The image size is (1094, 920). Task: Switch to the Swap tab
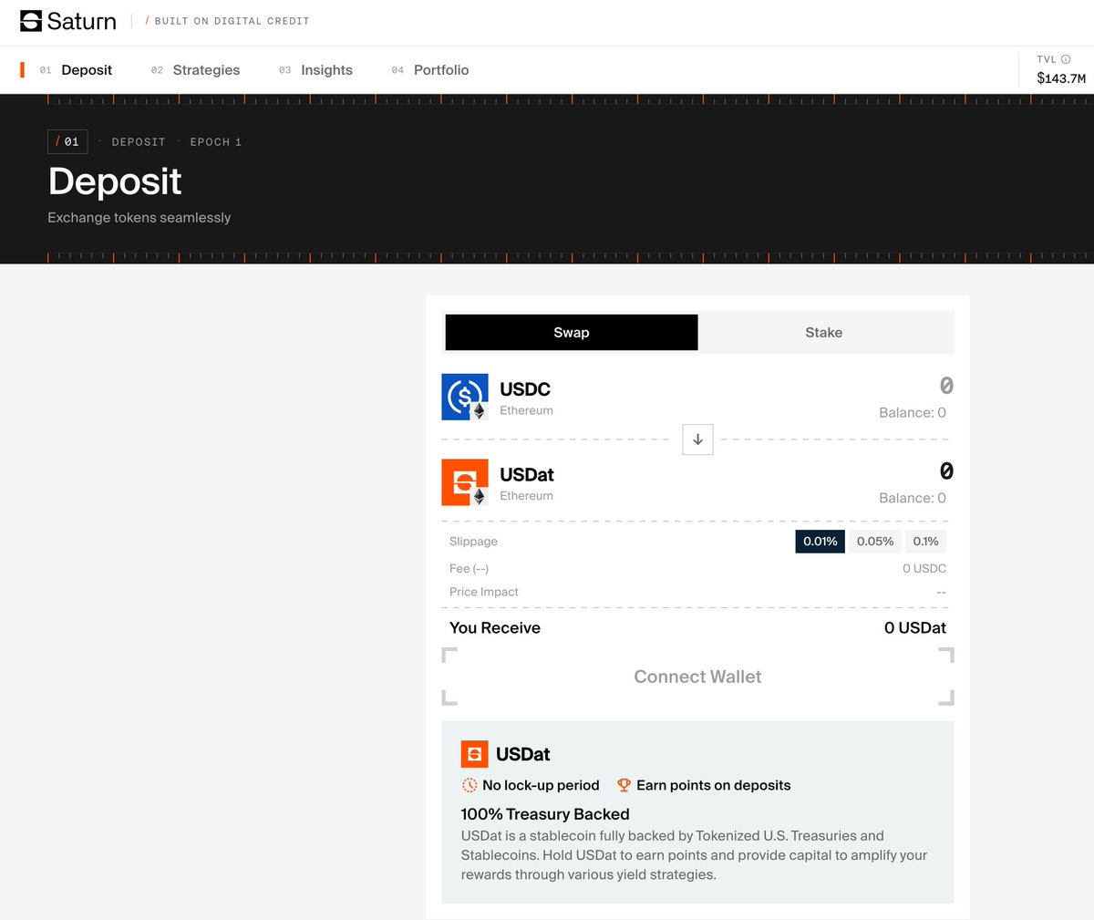[x=572, y=333]
